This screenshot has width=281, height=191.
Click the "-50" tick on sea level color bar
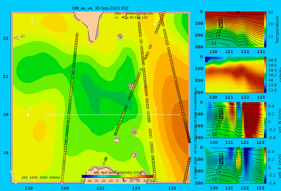82,181
